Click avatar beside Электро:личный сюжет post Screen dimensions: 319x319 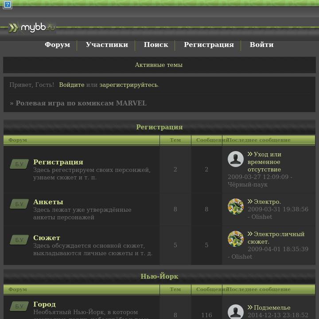click(236, 239)
